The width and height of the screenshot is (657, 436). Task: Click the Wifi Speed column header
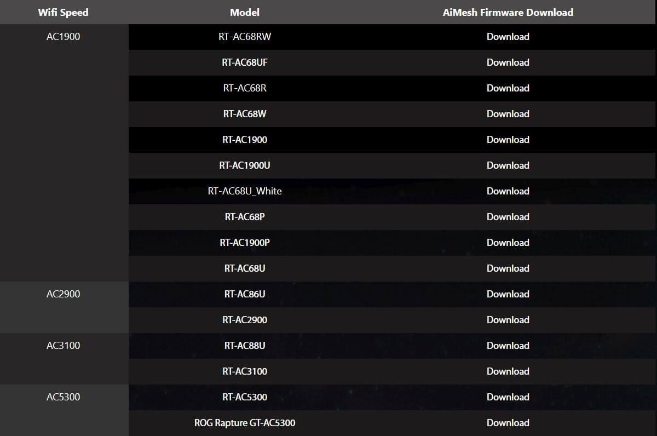point(63,12)
